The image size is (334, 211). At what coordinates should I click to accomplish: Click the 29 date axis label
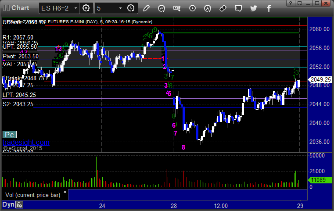[300, 206]
